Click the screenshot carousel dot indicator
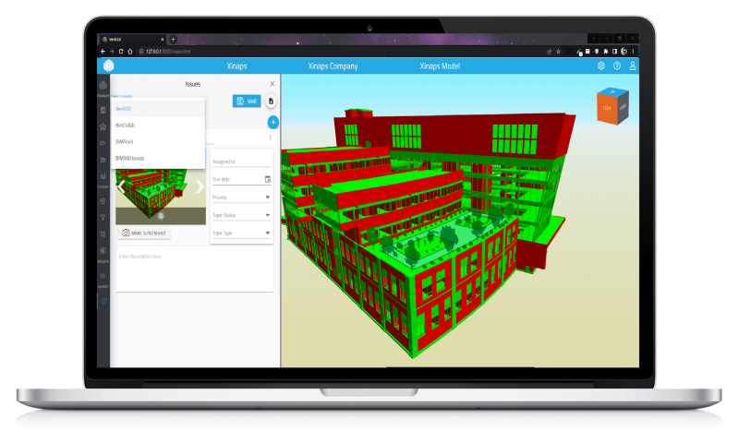The image size is (739, 431). tap(161, 216)
